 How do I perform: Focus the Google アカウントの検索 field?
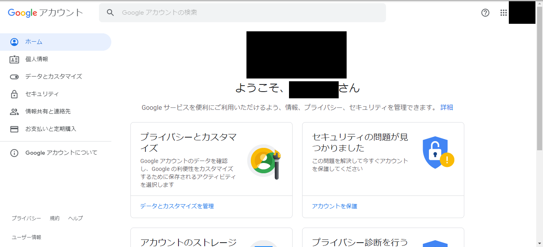[x=242, y=13]
